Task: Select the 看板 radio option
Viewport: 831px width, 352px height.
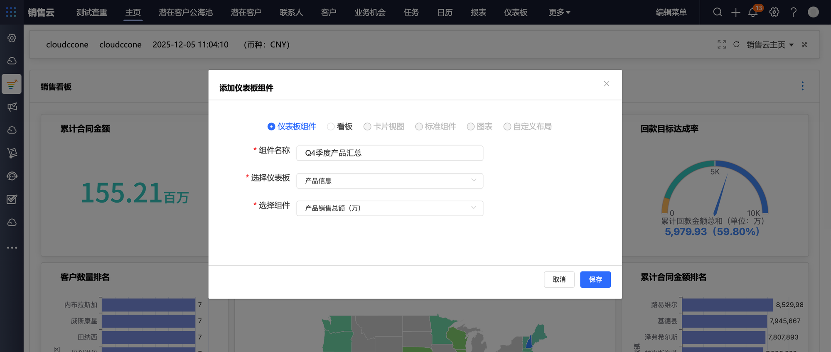Action: 331,127
